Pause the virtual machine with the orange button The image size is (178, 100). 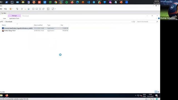(x=11, y=9)
